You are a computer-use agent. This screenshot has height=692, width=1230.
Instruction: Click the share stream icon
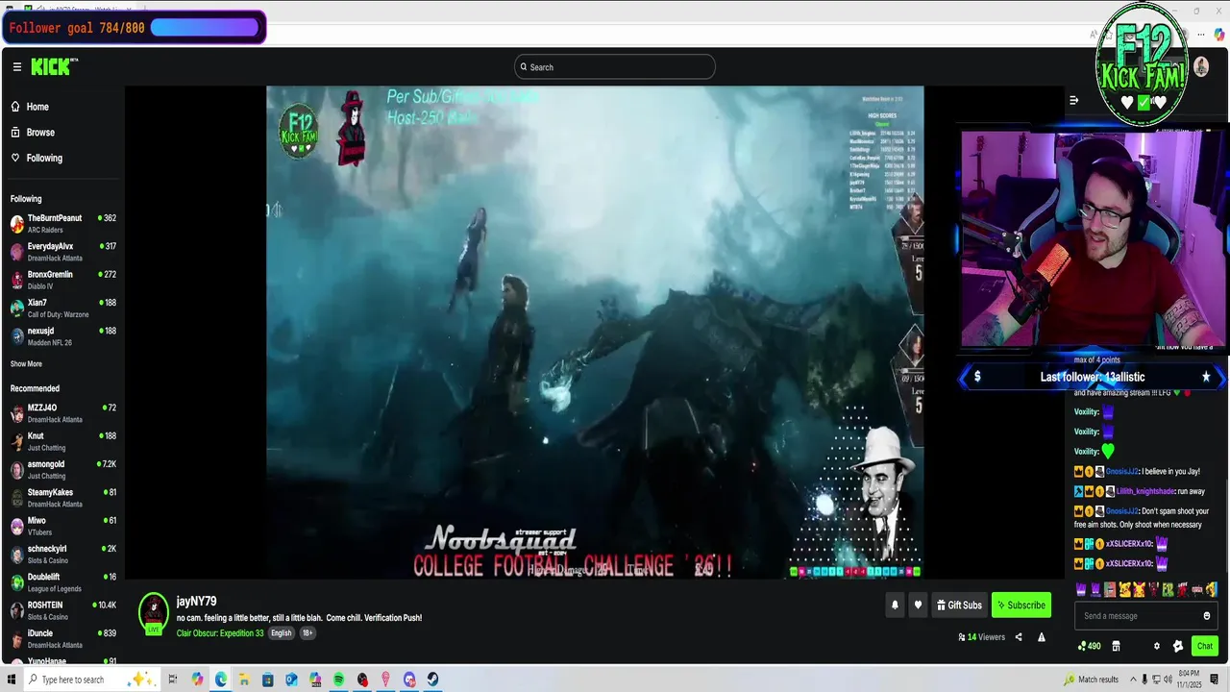[1019, 637]
